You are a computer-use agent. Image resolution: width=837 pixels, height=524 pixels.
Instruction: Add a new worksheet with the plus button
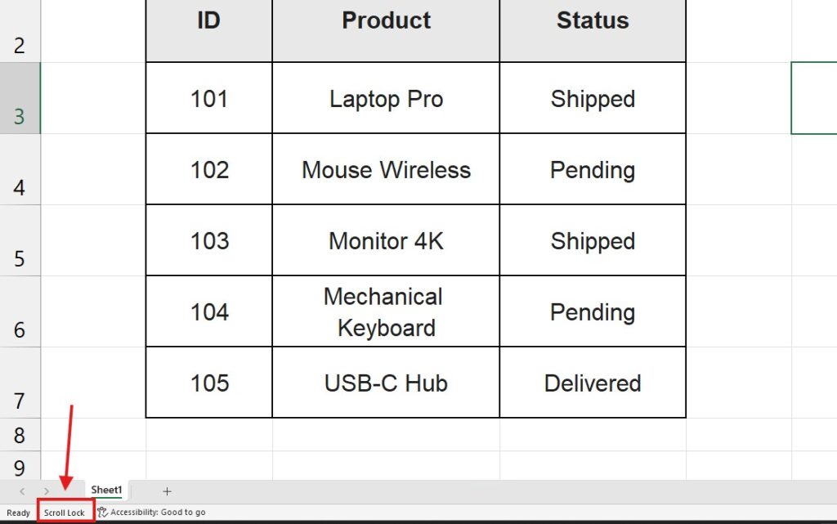167,490
